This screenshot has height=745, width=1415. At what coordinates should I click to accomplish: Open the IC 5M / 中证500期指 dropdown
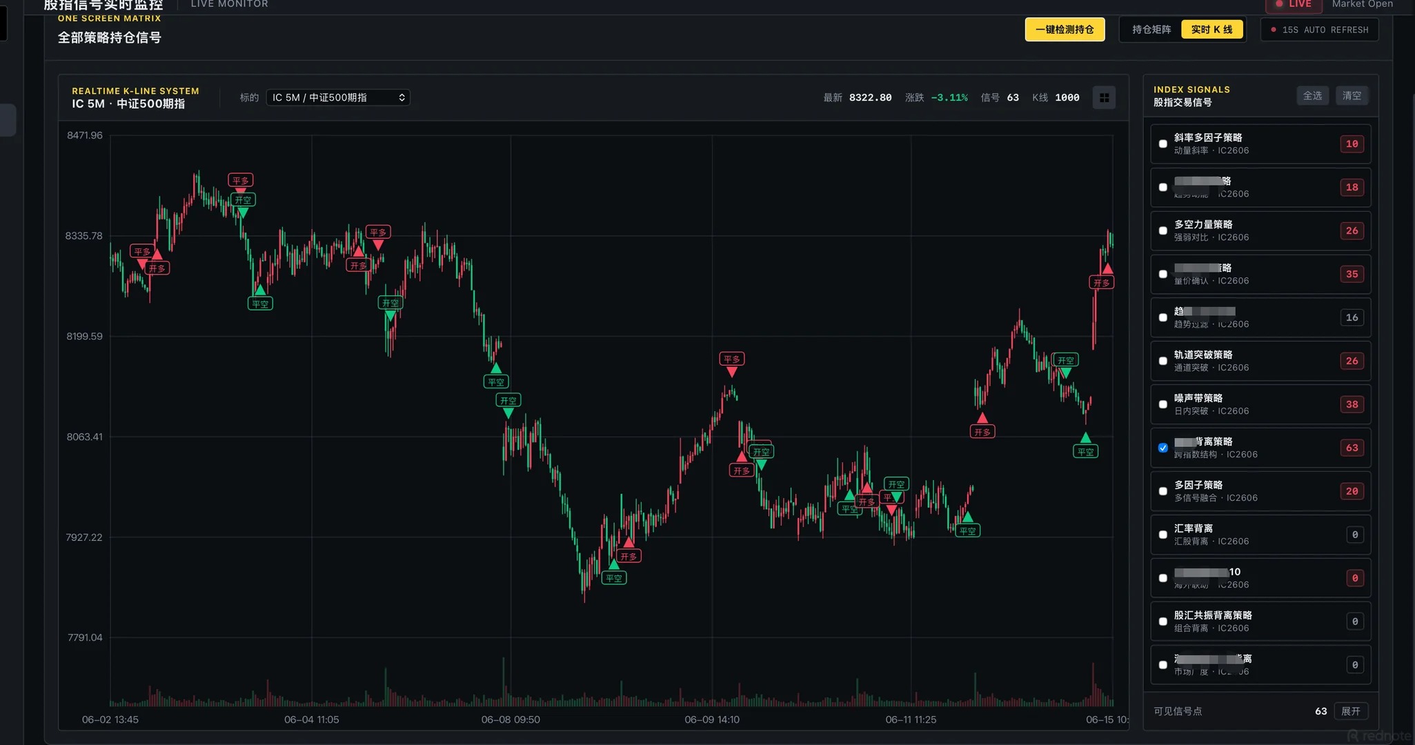point(338,98)
